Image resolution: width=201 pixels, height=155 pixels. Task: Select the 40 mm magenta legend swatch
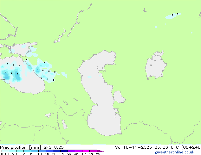pyautogui.click(x=86, y=151)
